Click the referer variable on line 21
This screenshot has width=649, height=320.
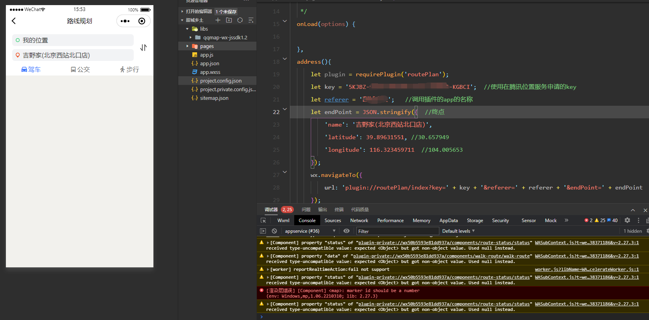click(336, 99)
